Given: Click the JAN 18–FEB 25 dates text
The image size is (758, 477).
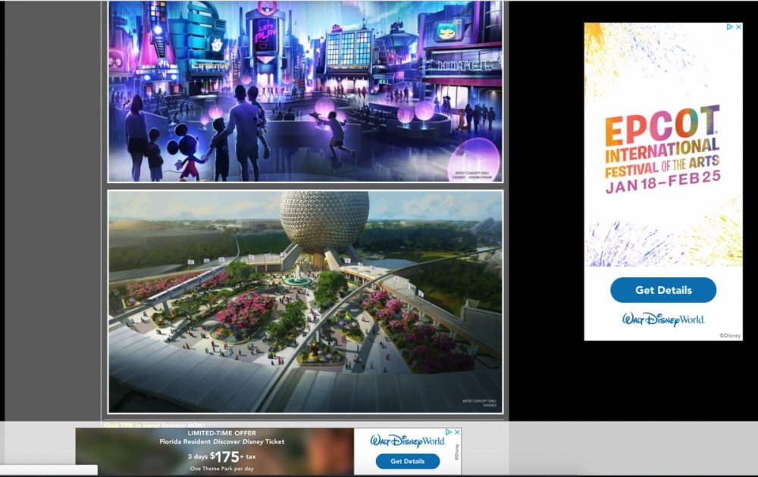Looking at the screenshot, I should coord(662,185).
